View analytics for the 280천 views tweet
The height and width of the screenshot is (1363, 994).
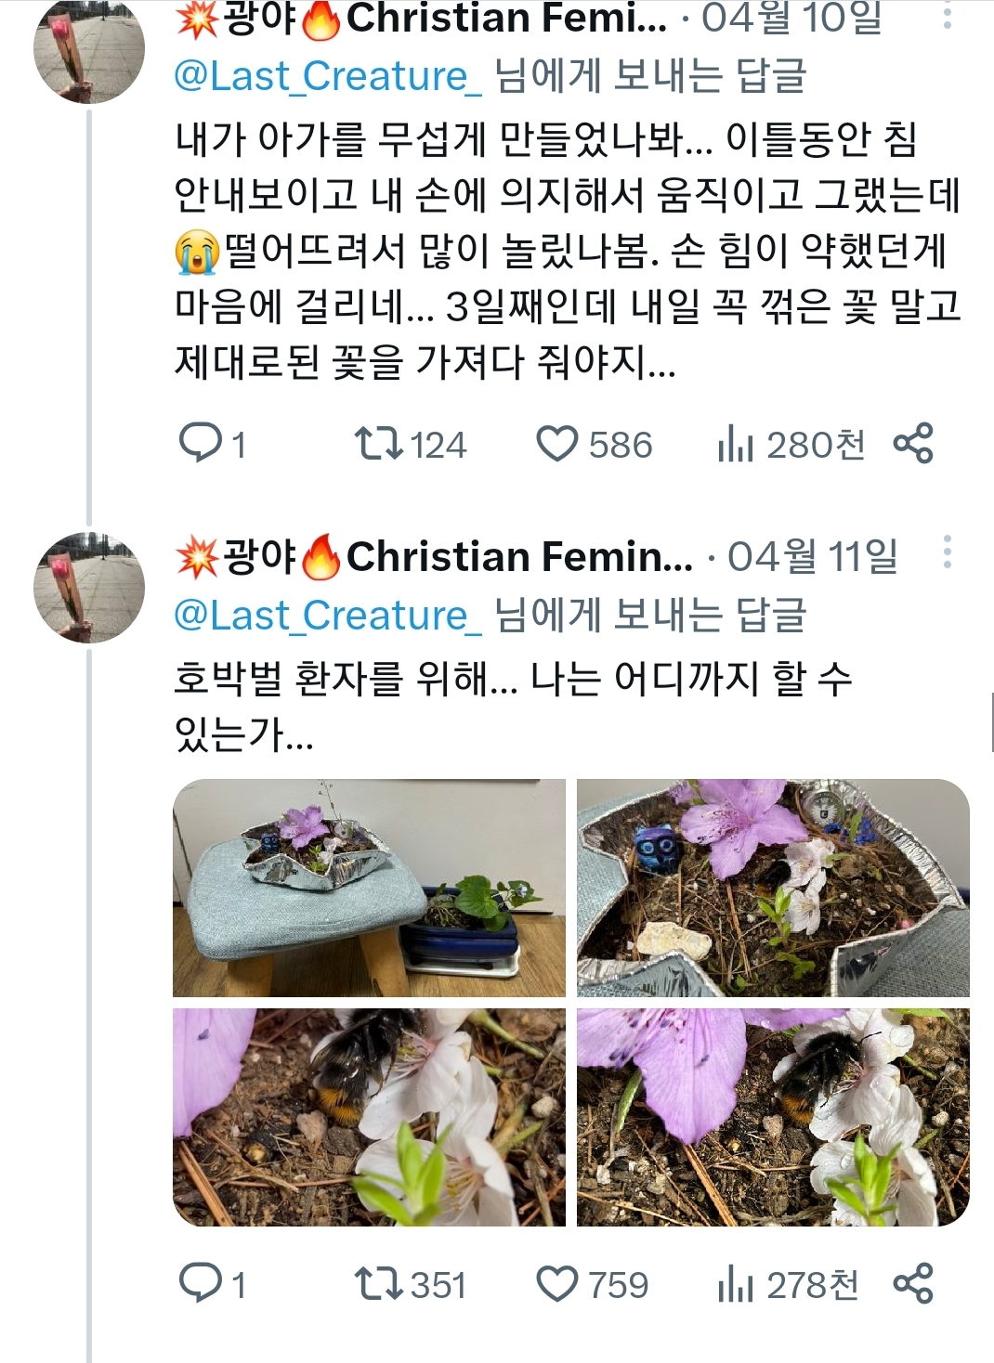point(735,446)
